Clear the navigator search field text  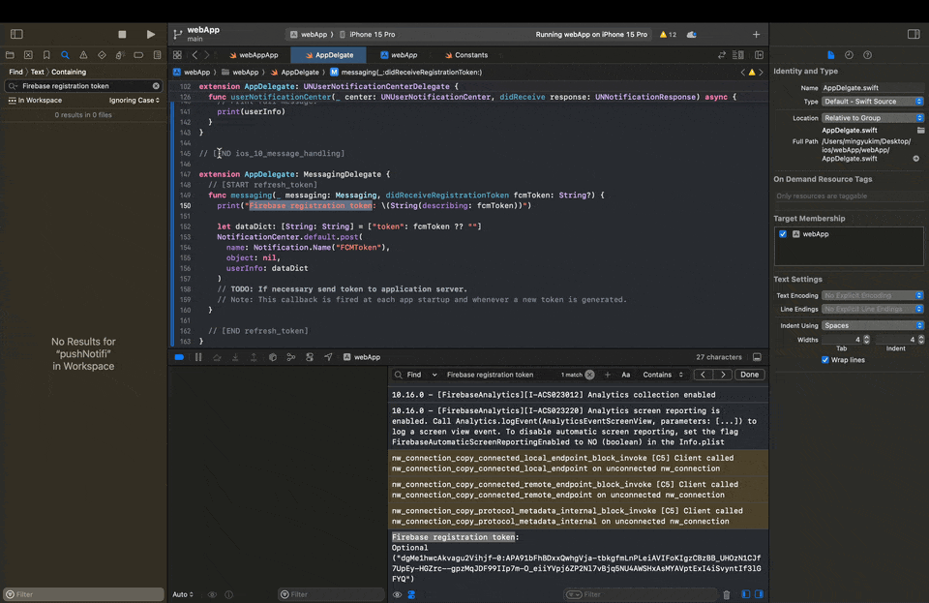156,86
